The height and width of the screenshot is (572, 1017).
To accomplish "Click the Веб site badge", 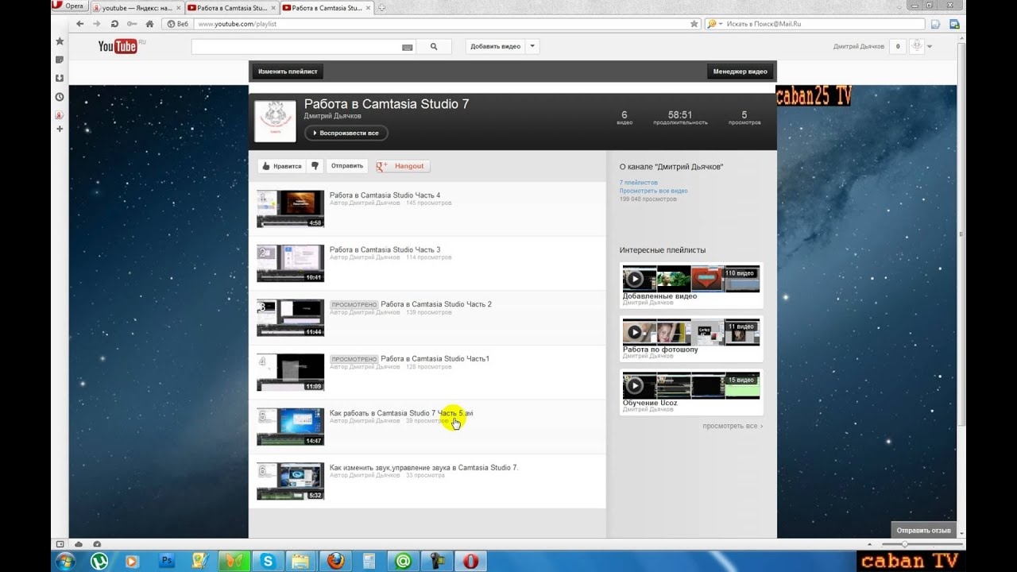I will coord(178,24).
